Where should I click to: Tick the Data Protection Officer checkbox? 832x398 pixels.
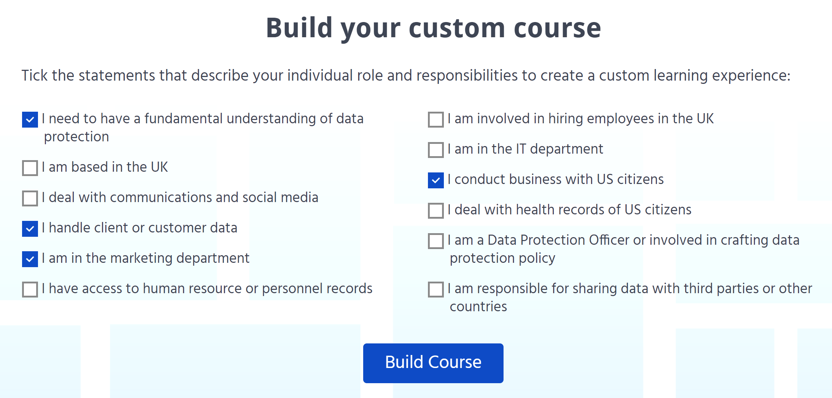[x=436, y=241]
